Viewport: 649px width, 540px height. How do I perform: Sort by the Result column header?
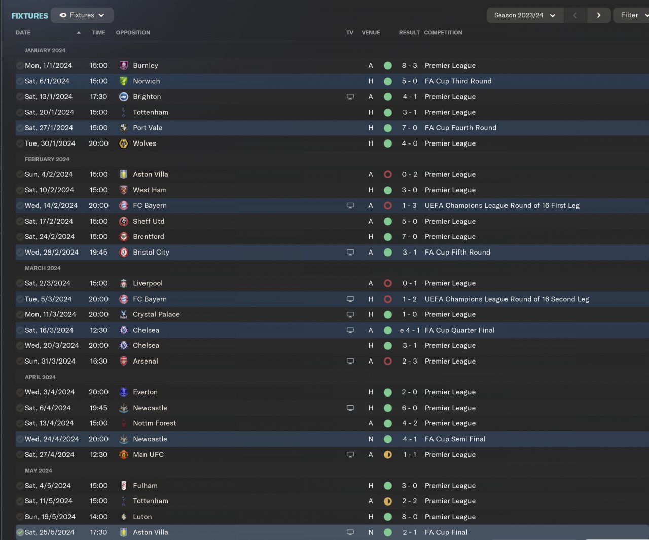409,33
